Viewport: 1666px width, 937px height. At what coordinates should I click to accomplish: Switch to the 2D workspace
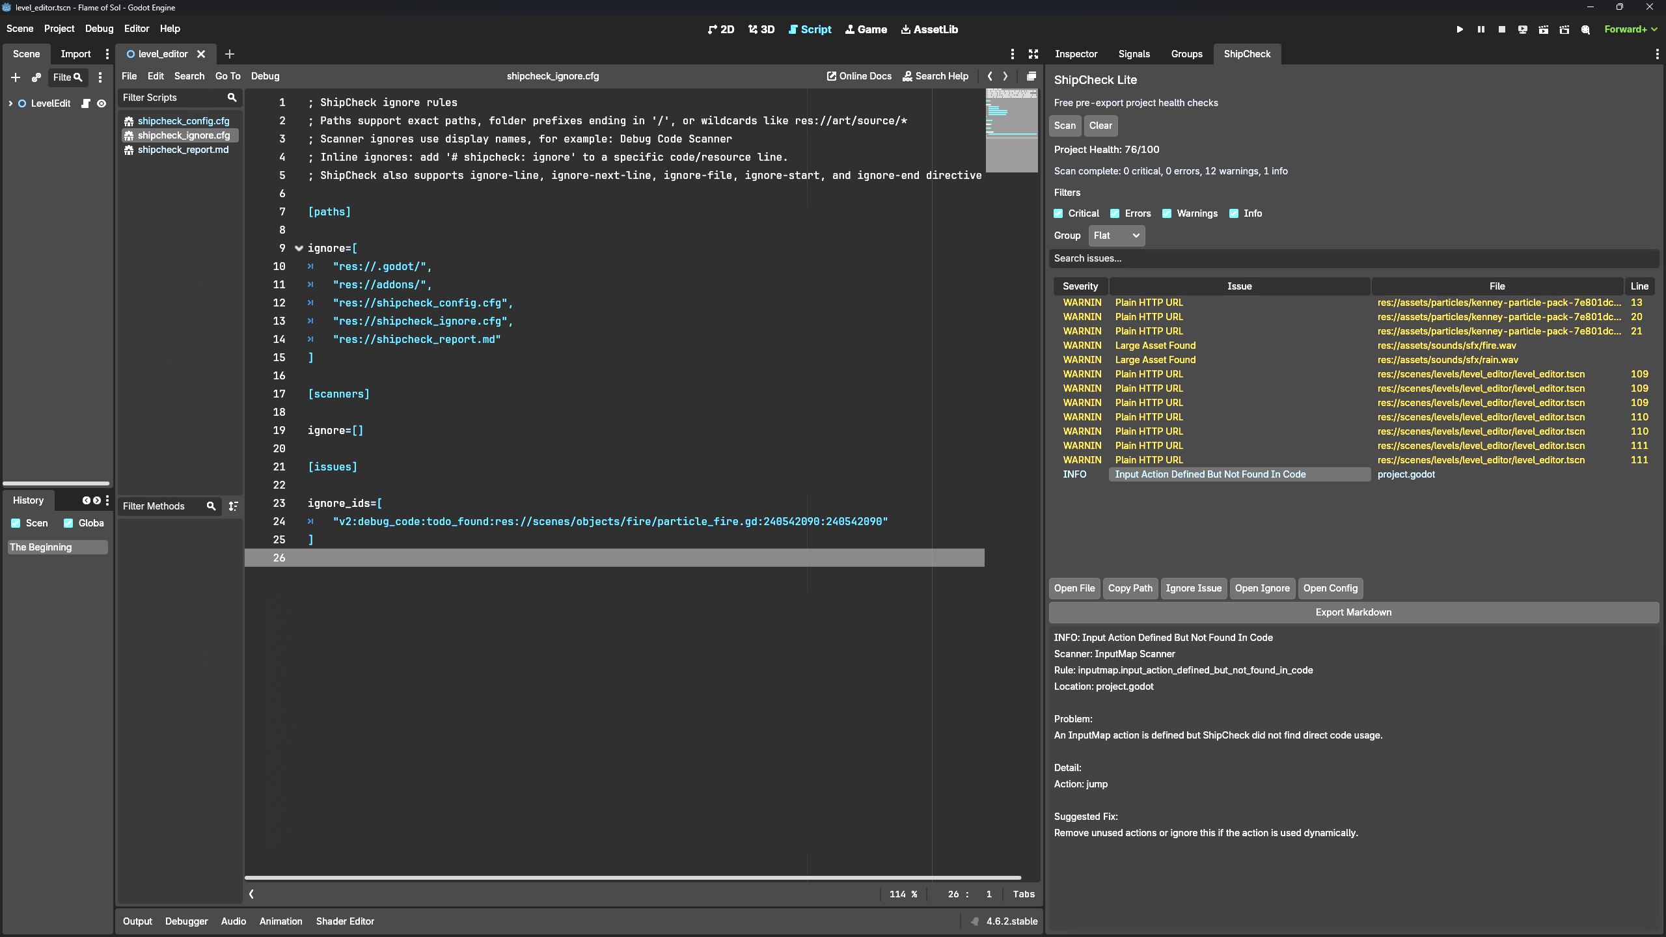click(721, 29)
